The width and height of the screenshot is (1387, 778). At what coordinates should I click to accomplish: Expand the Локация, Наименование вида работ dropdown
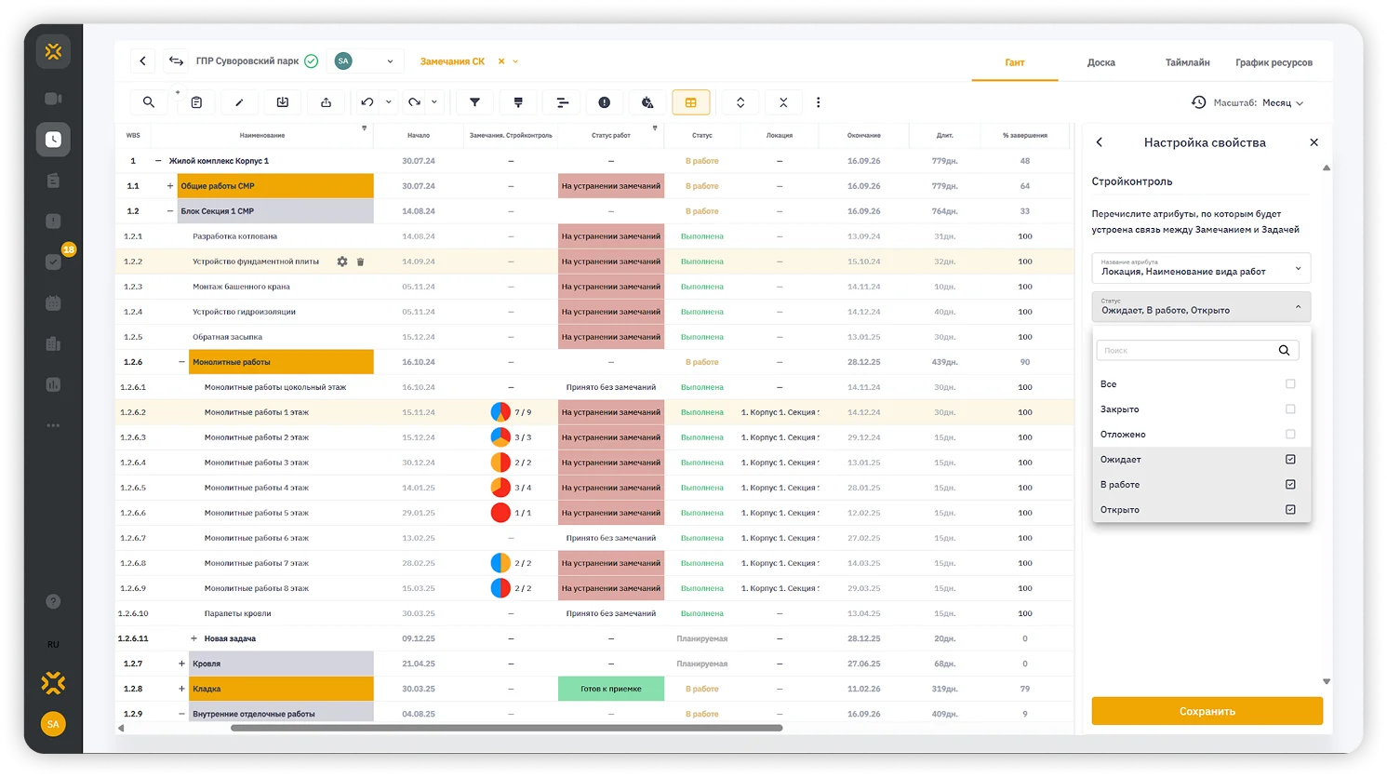click(x=1201, y=268)
